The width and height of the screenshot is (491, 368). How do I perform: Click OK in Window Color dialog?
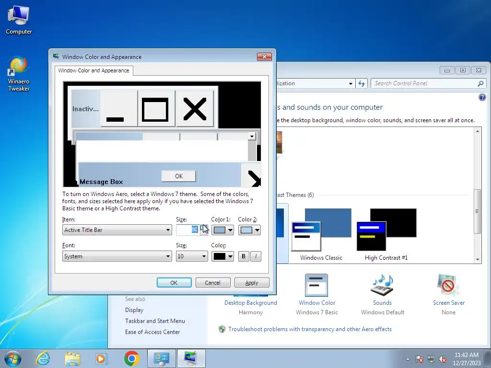[174, 283]
